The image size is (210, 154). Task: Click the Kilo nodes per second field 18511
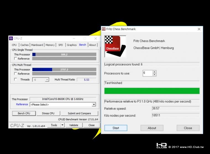[x=175, y=115]
